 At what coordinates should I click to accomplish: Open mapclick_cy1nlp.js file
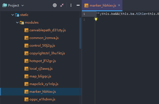[44, 84]
